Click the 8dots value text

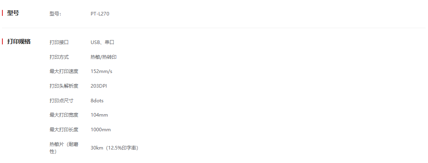tap(97, 101)
